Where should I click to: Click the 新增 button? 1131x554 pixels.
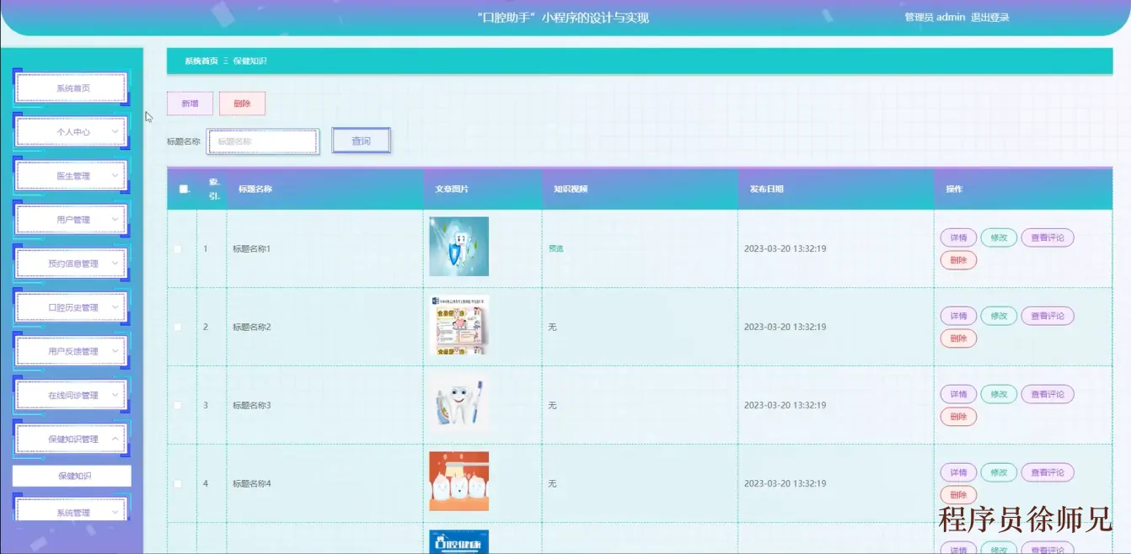[x=190, y=104]
